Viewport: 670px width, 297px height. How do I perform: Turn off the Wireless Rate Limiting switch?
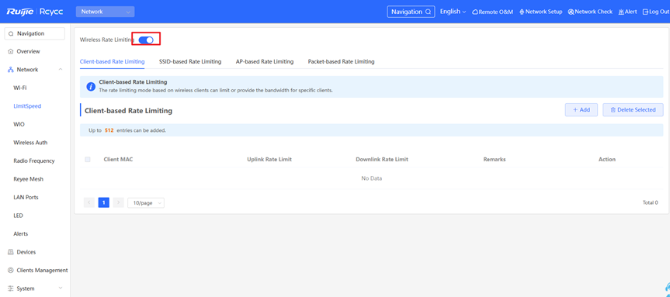(x=146, y=40)
